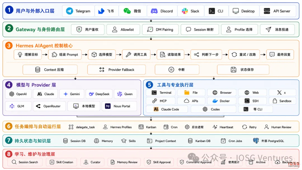This screenshot has height=170, width=302.
Task: Click the Session Search magnifier icon
Action: click(14, 162)
